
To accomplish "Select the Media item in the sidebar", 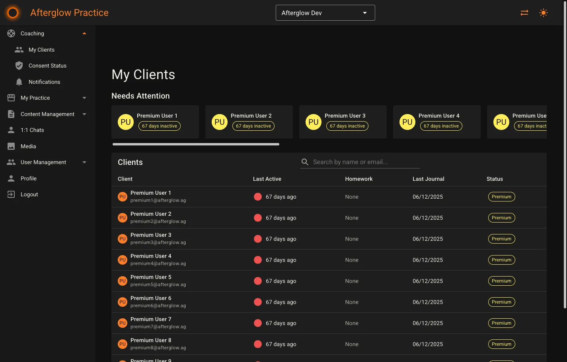I will point(28,146).
